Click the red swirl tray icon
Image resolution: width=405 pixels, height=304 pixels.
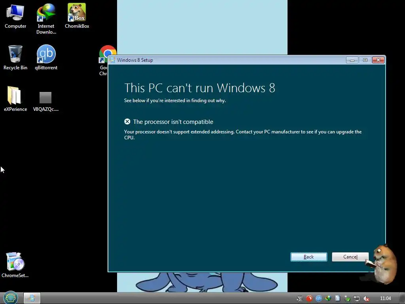point(309,298)
